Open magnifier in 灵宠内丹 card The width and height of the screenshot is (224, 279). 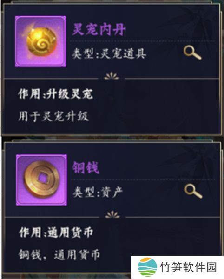click(x=192, y=52)
